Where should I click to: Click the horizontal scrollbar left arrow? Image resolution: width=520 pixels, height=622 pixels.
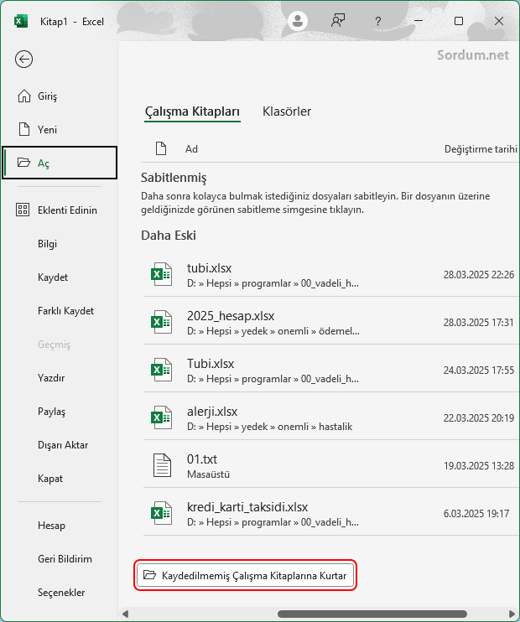pos(126,614)
